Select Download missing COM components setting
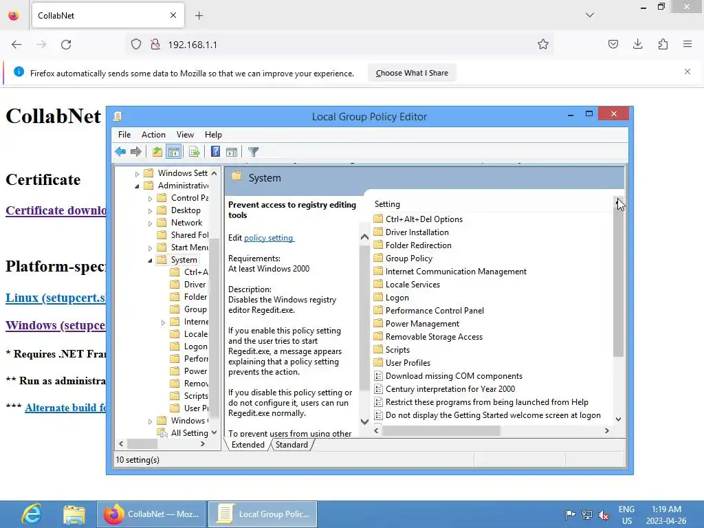This screenshot has width=704, height=528. click(454, 376)
